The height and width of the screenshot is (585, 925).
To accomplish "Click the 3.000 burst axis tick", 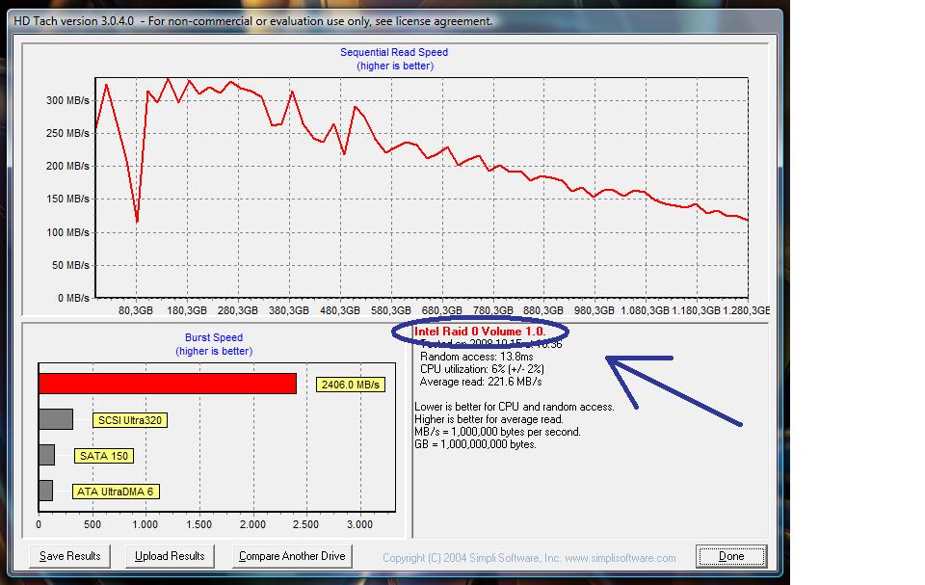I will click(x=359, y=524).
